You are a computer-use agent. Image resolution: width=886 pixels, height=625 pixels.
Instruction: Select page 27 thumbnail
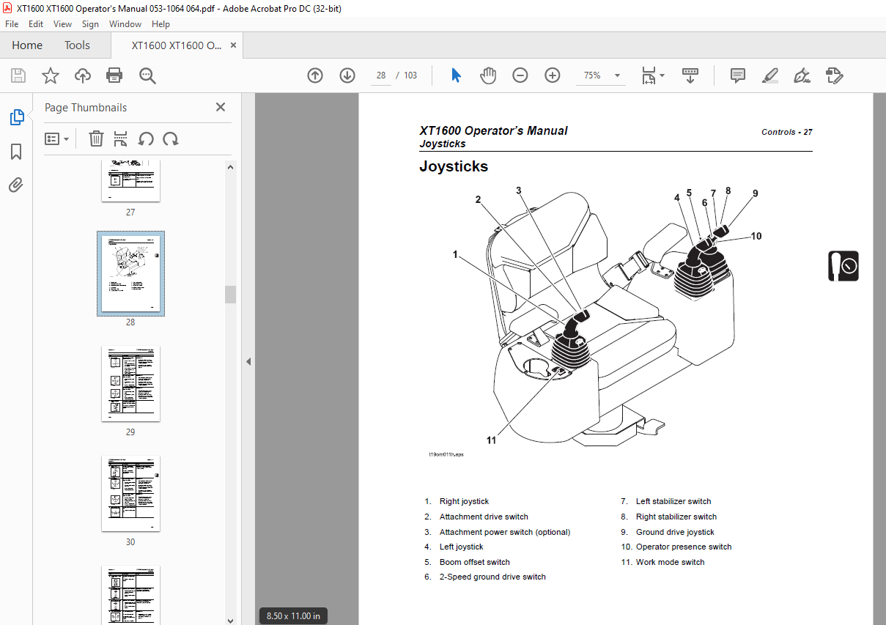pyautogui.click(x=130, y=181)
